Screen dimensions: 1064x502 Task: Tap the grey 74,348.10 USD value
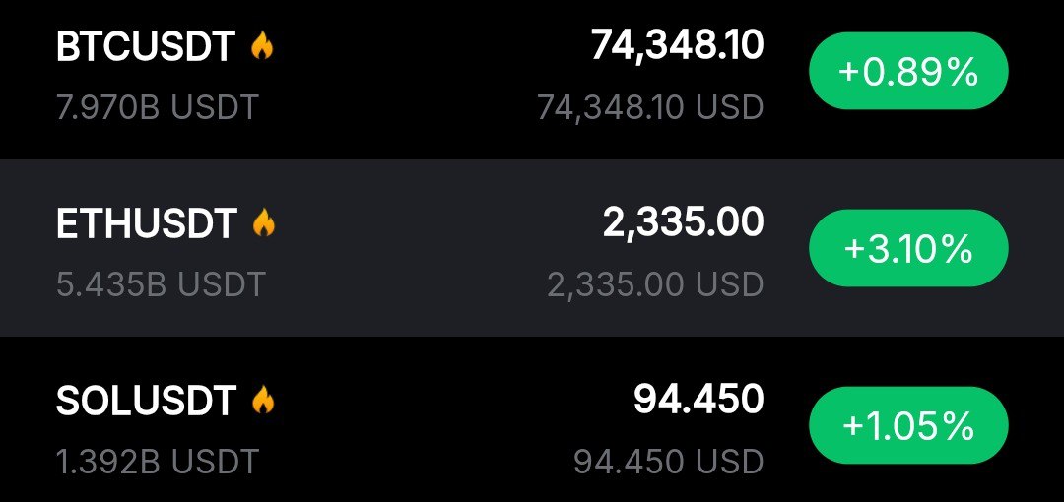[650, 107]
